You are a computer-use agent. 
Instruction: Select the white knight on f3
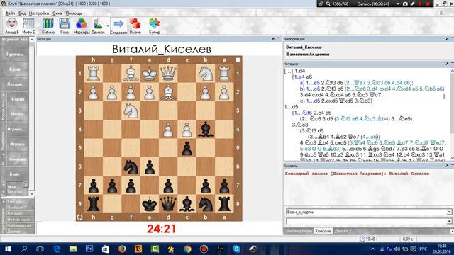pos(131,110)
